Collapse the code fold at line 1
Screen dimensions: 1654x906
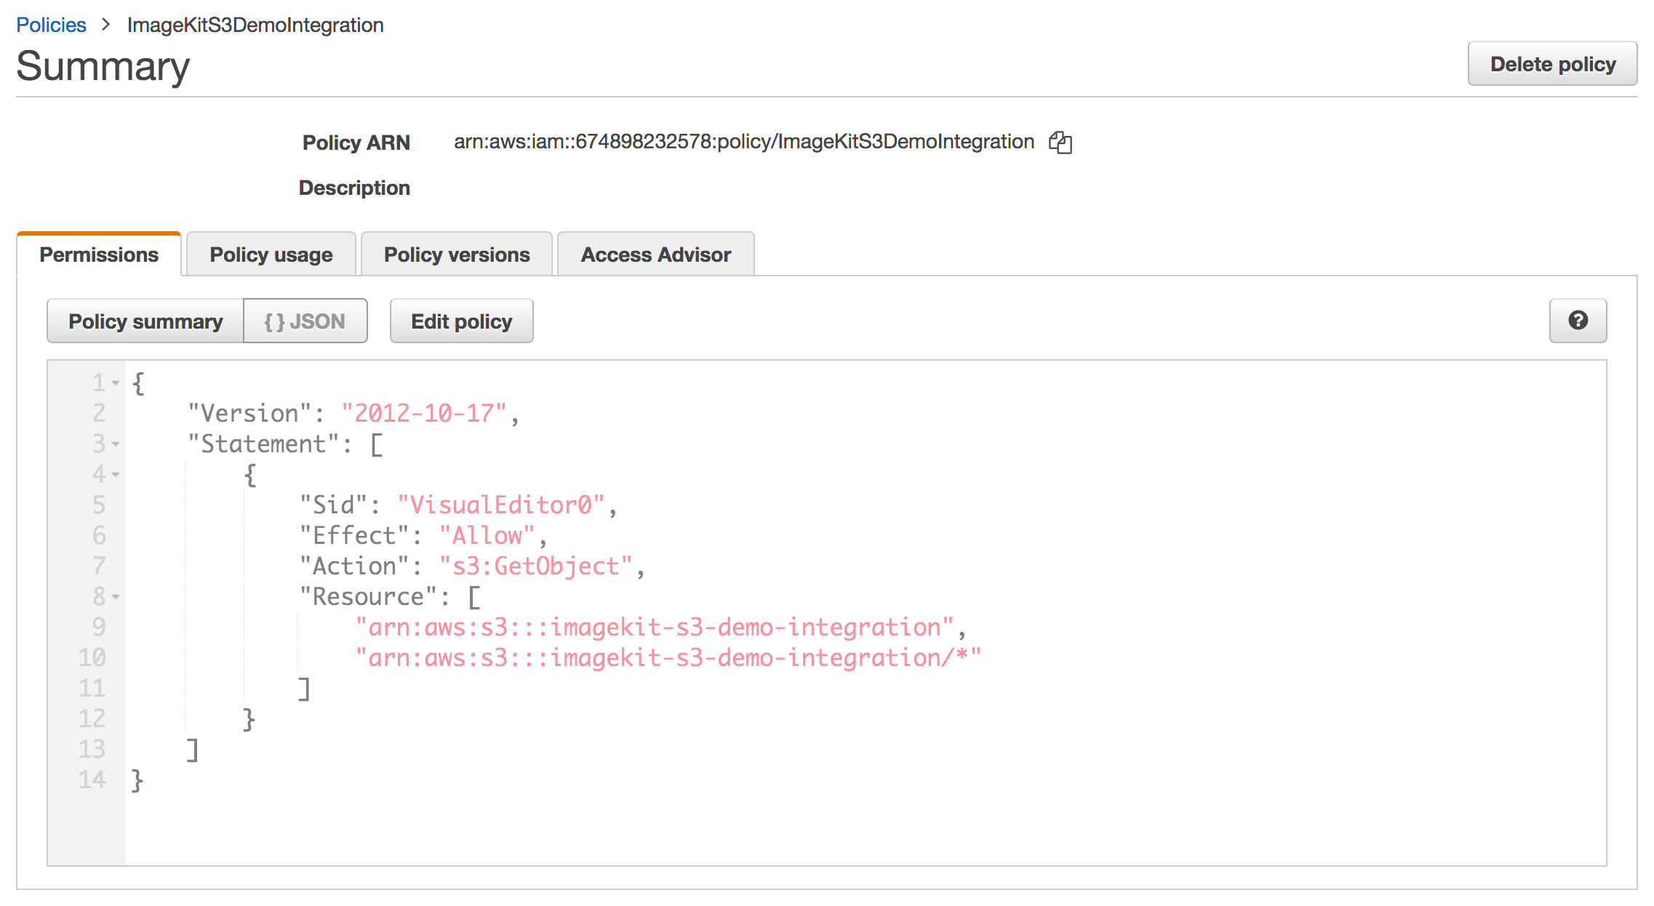(116, 382)
